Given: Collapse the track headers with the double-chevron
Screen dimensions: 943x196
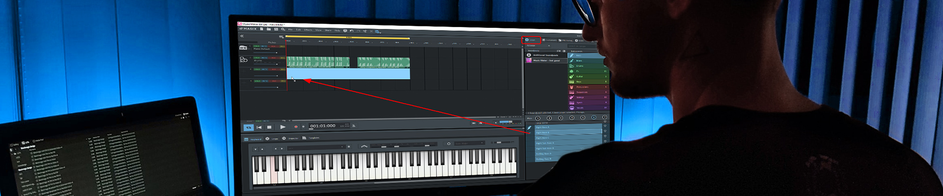Looking at the screenshot, I should [x=242, y=36].
